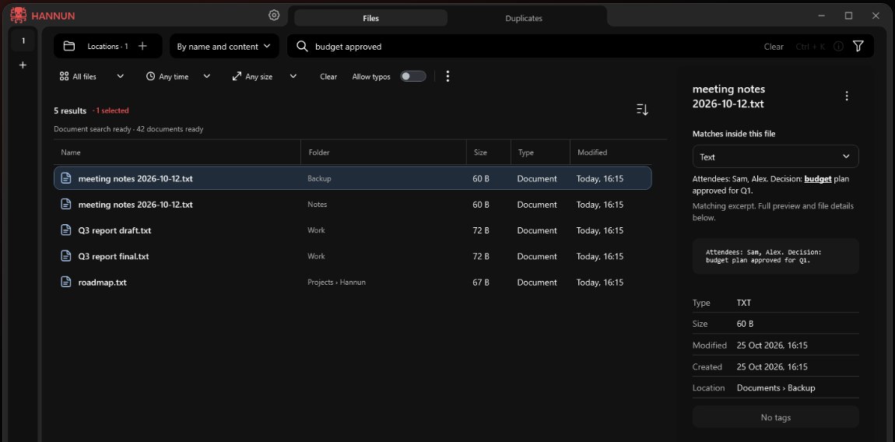This screenshot has width=895, height=442.
Task: Click the sort order icon
Action: coord(642,110)
